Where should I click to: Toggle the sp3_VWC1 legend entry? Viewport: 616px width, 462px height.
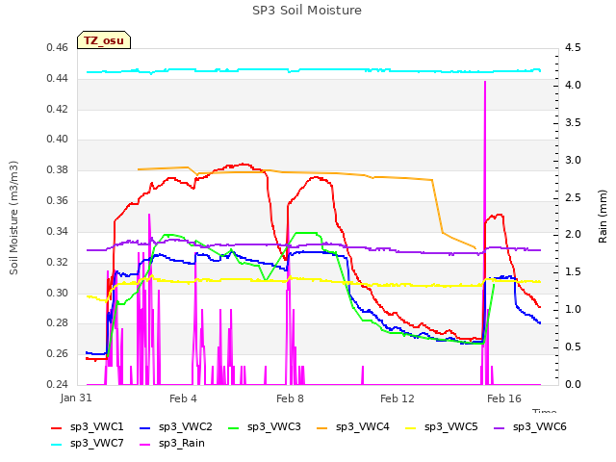(x=88, y=426)
